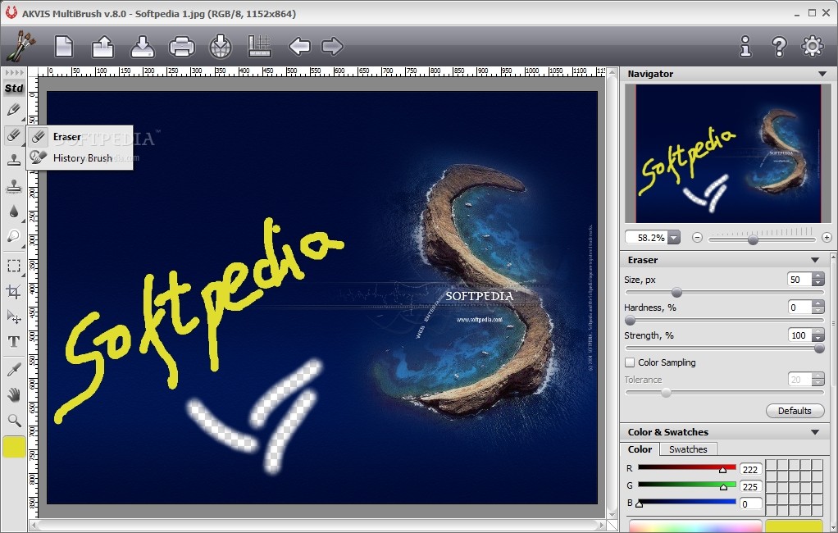
Task: Click the G value field 225
Action: point(750,486)
